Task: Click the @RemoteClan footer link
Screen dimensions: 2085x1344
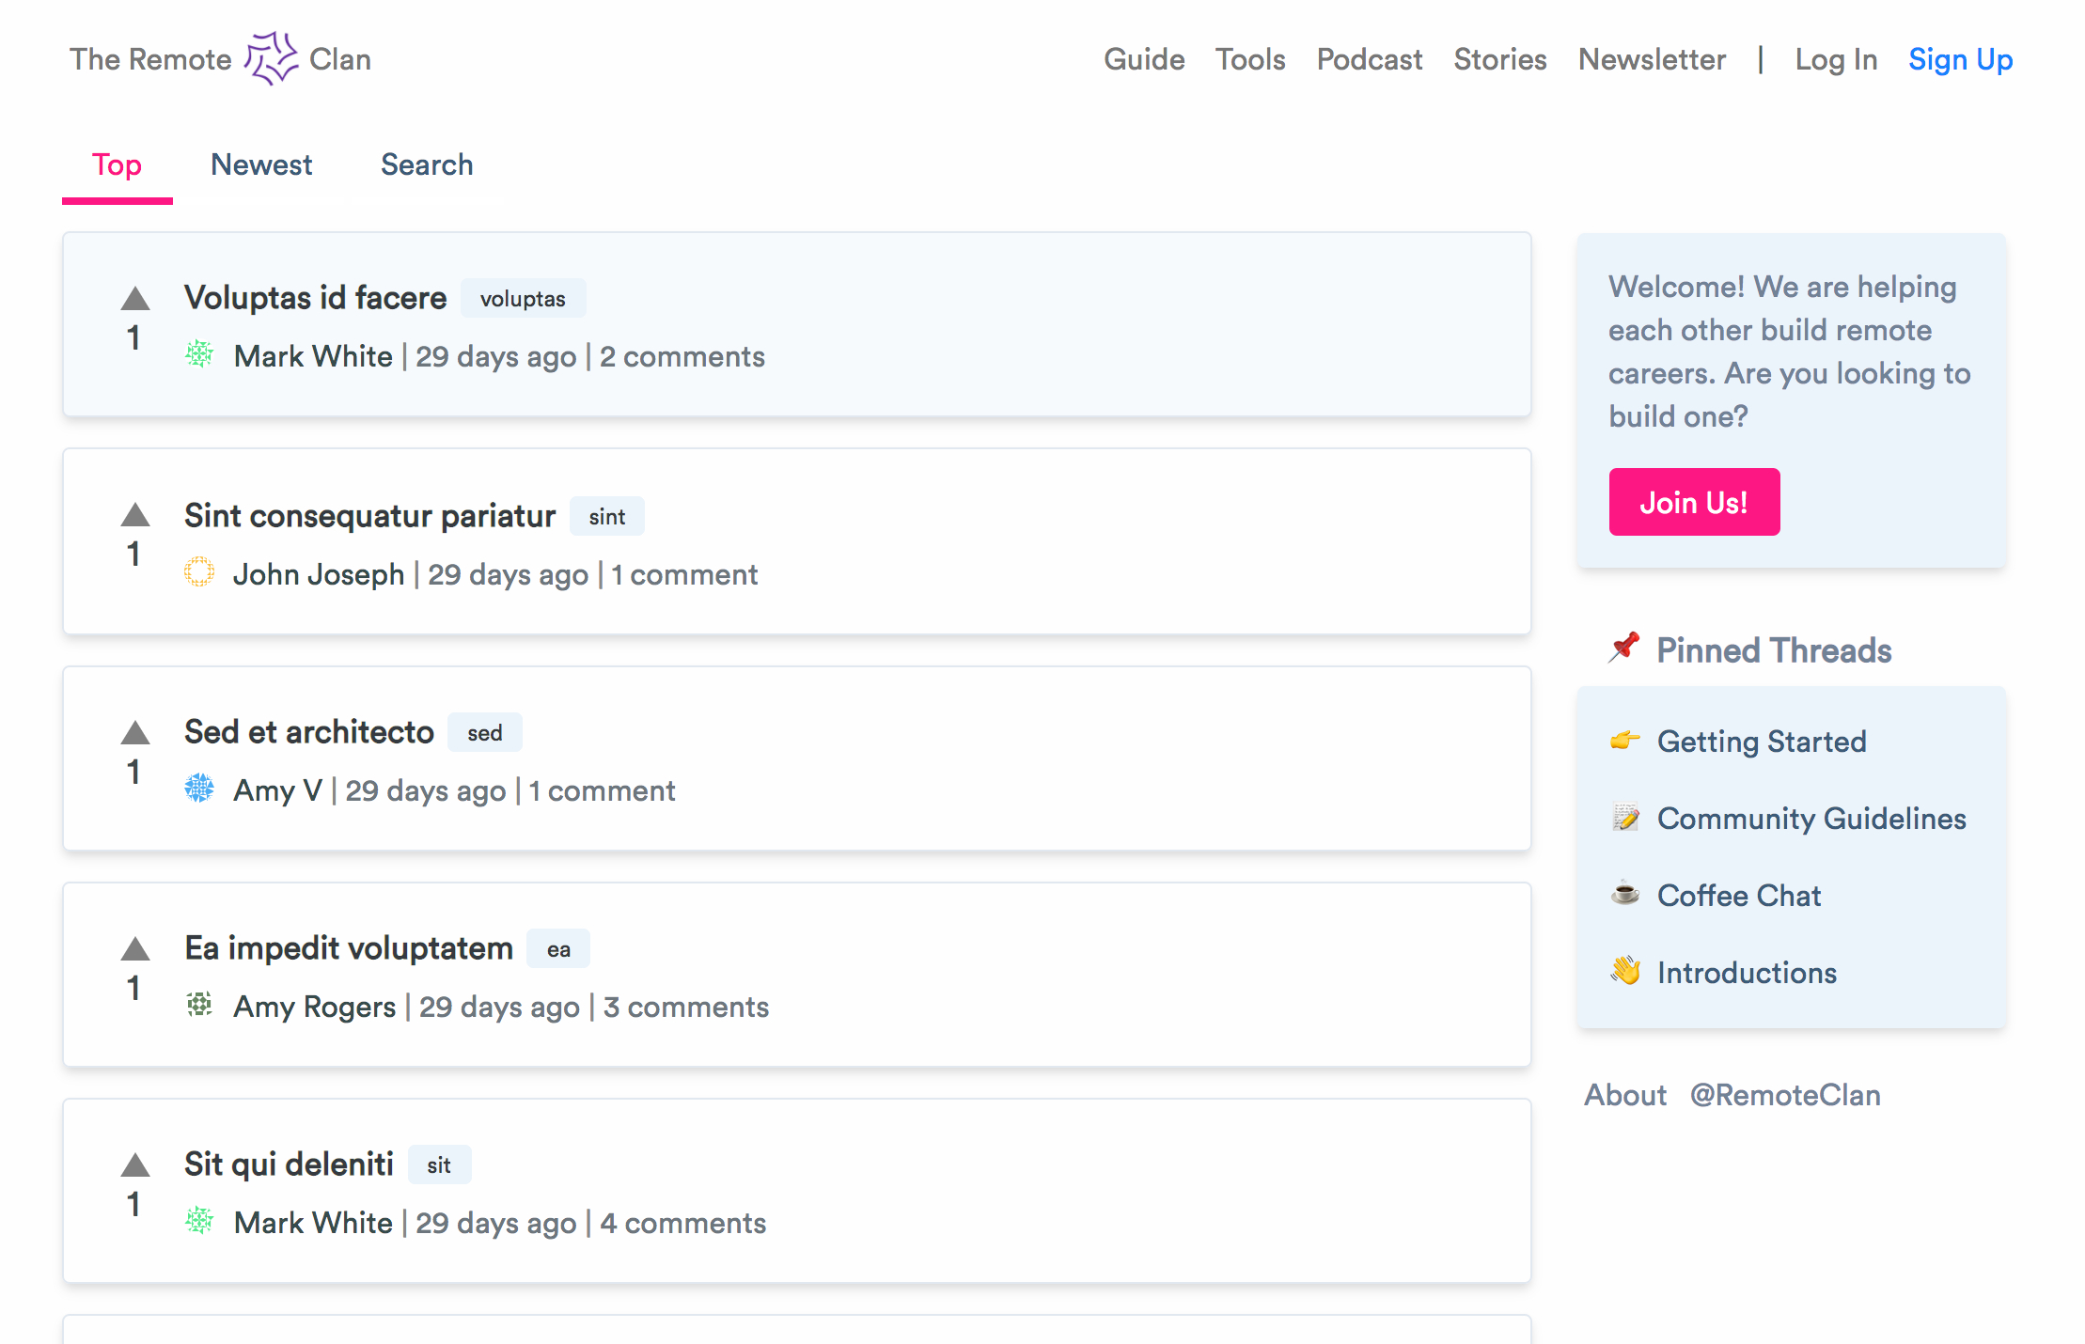Action: (1784, 1095)
